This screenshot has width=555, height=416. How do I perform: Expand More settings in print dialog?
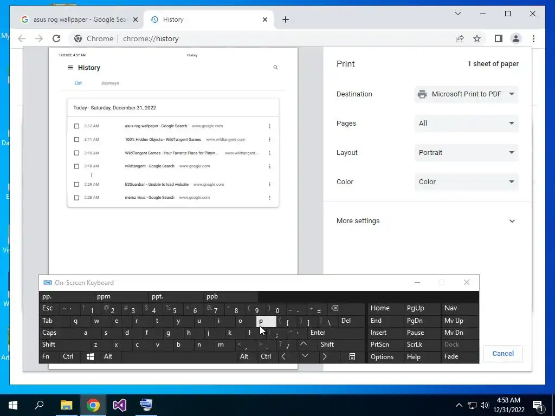click(x=426, y=221)
